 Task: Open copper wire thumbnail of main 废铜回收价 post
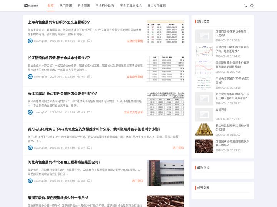[x=165, y=201]
